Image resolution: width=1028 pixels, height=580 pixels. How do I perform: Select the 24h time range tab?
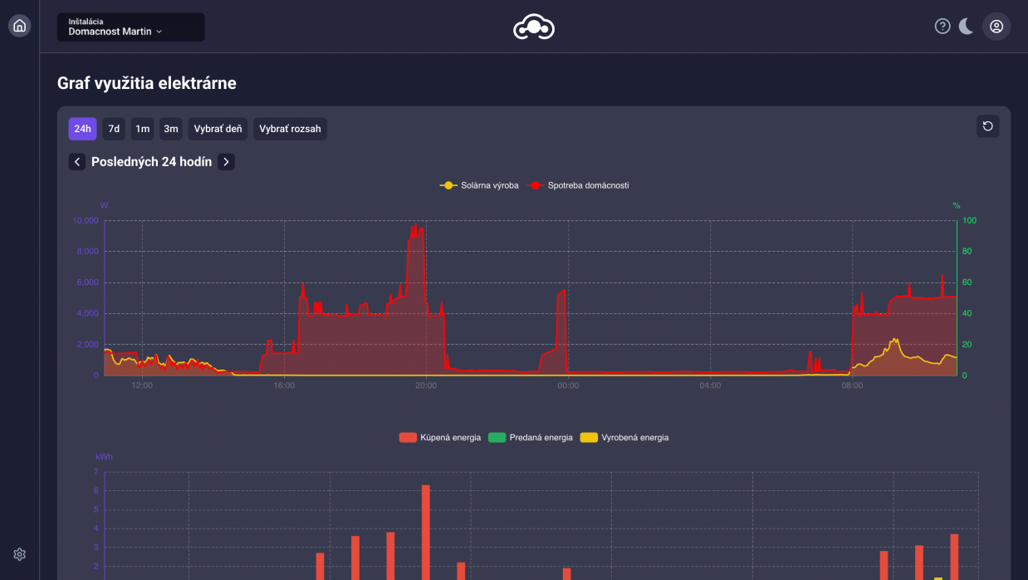coord(82,129)
